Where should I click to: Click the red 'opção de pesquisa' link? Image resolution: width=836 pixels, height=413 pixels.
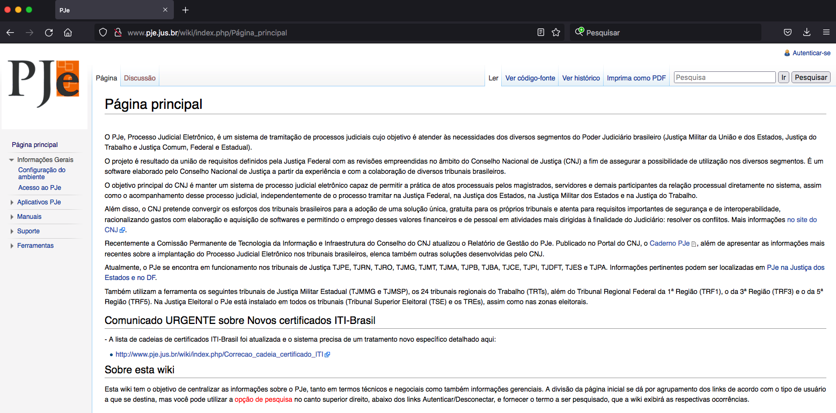pos(263,400)
